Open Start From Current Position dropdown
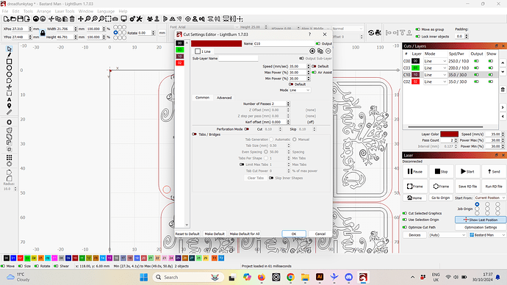 490,198
